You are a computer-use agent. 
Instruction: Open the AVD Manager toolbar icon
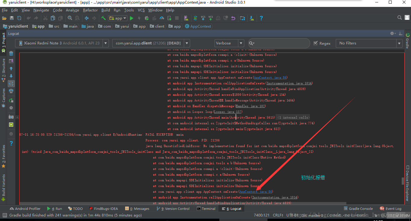(x=186, y=18)
